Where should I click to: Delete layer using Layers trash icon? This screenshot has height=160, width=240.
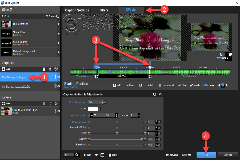tap(44, 104)
